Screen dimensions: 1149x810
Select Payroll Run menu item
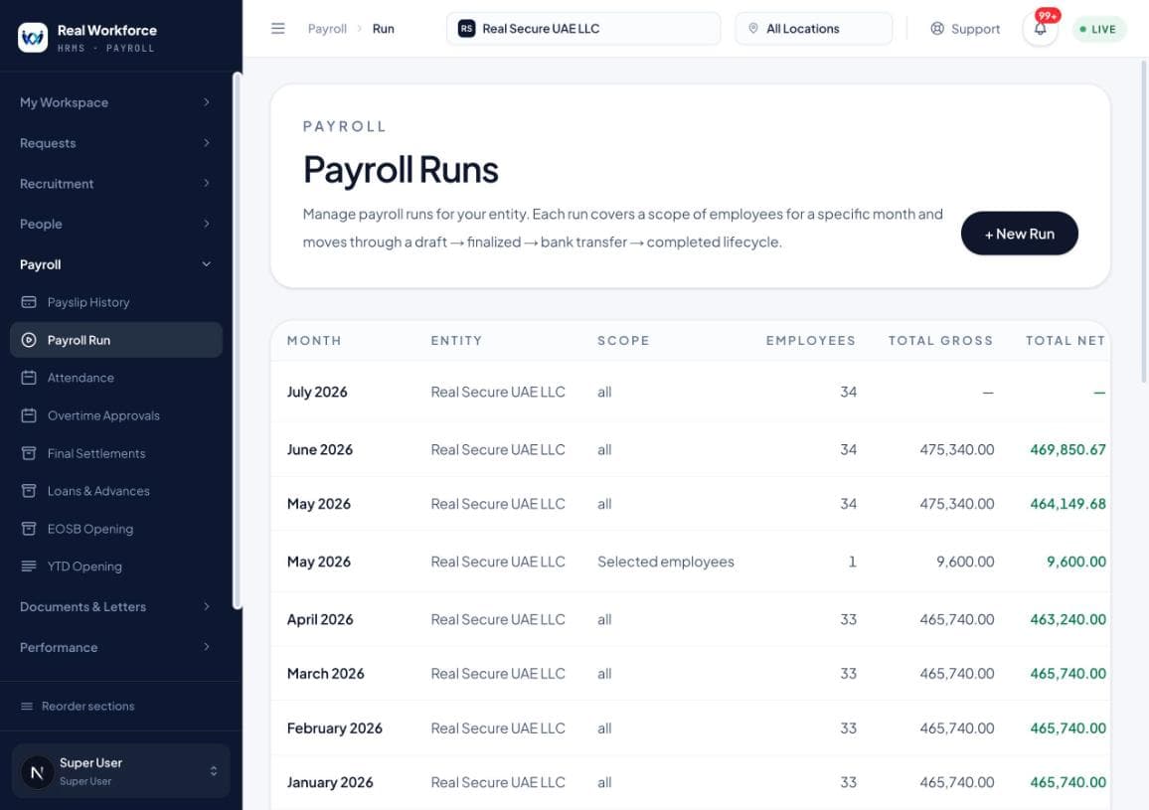tap(115, 340)
